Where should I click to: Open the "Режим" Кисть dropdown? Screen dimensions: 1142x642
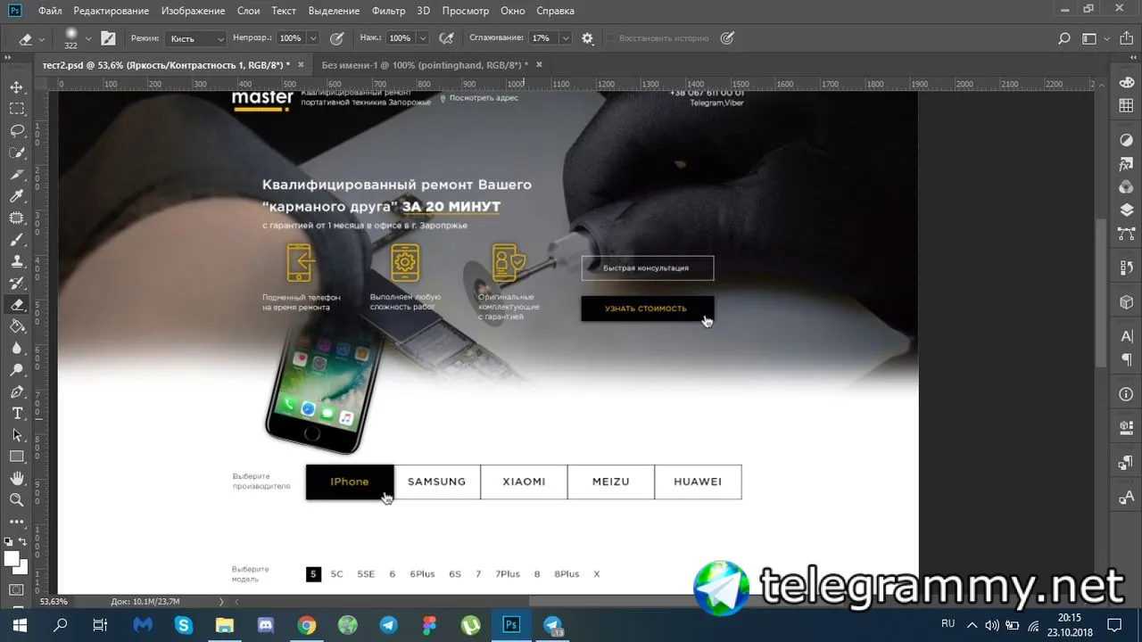(196, 38)
